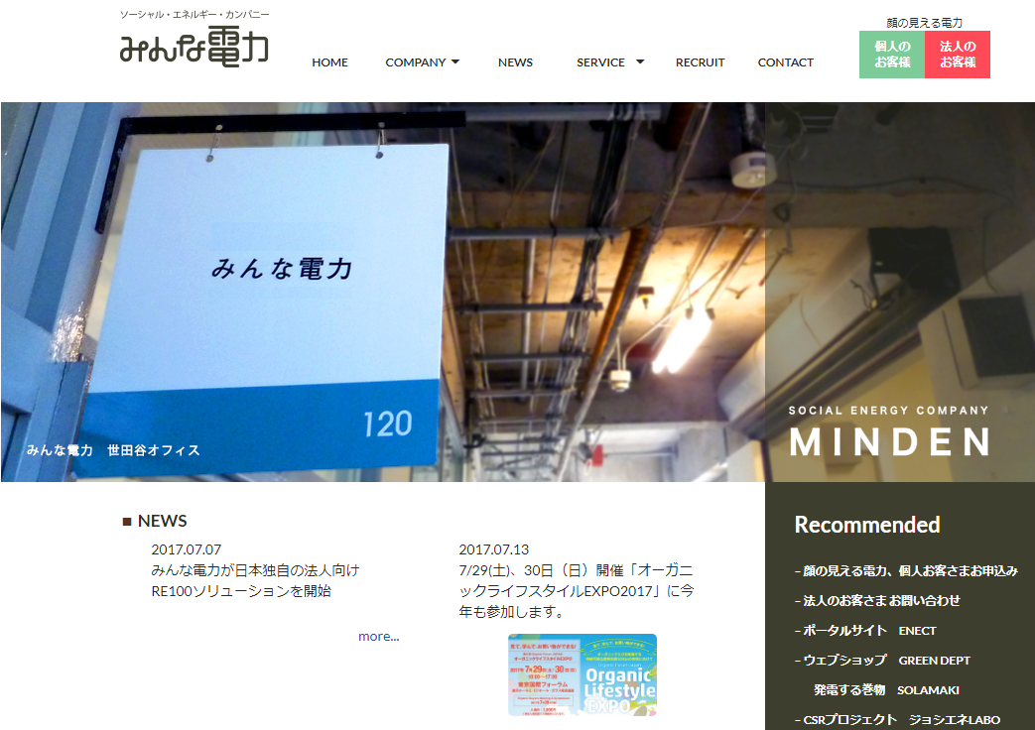Click the green 個人のお客様 button
Screen dimensions: 1035x730
pyautogui.click(x=891, y=55)
